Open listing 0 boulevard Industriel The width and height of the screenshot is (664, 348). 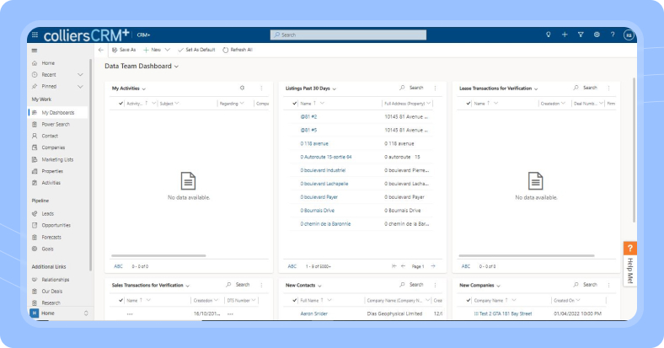323,170
